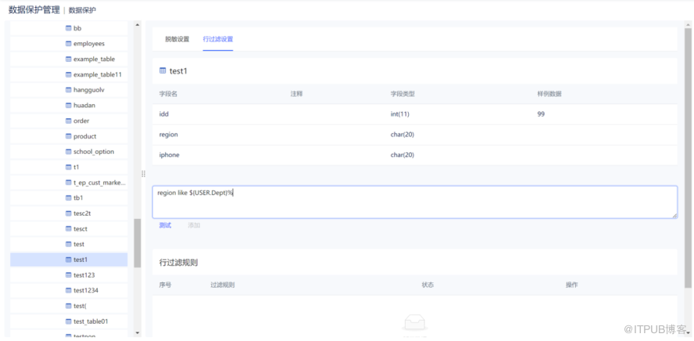Click the table icon beside huadan
Image resolution: width=694 pixels, height=341 pixels.
(x=68, y=106)
